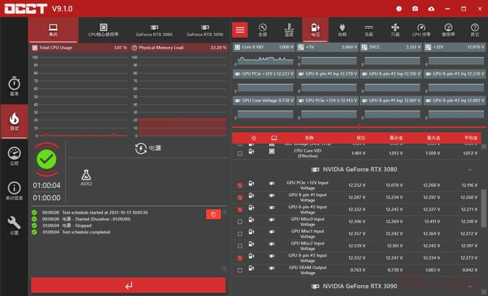The height and width of the screenshot is (296, 488).
Task: Click the sensor table vertical scrollbar
Action: click(483, 208)
